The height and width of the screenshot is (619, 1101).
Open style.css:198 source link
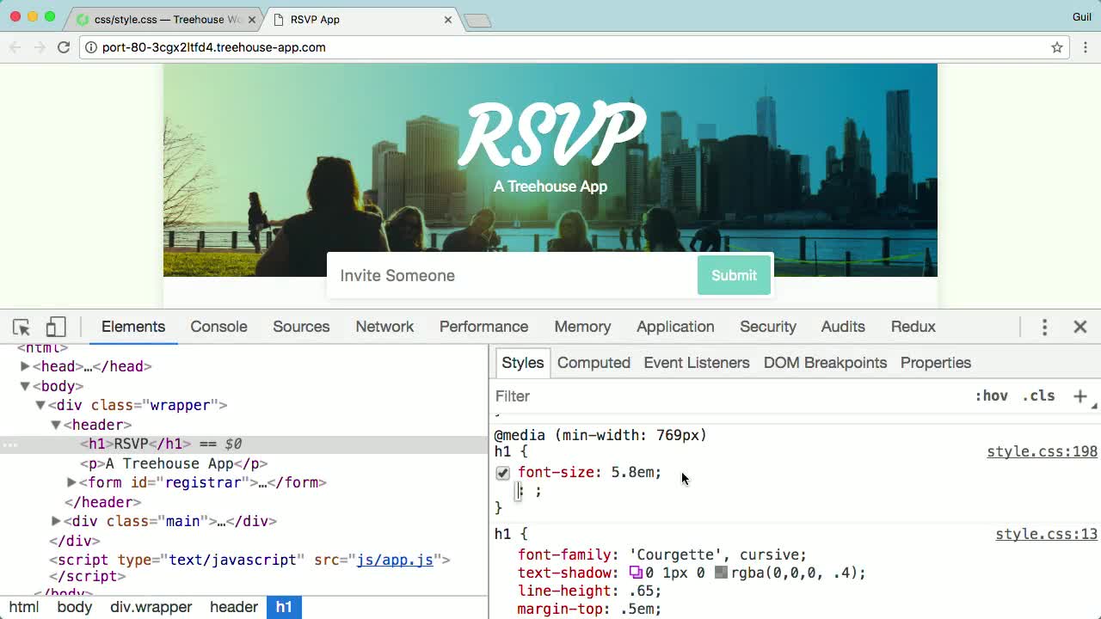point(1042,451)
